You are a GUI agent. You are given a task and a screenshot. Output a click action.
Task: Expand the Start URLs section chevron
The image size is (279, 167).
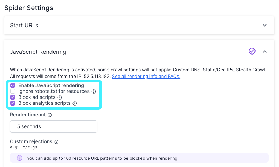click(265, 25)
